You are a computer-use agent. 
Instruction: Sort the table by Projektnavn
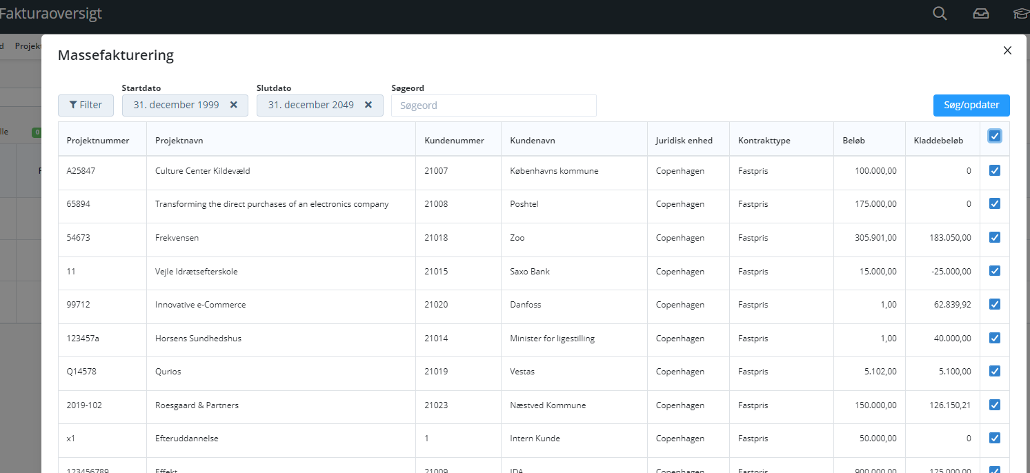coord(180,139)
